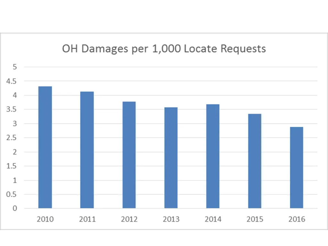
Task: Click the 2010 x-axis label
Action: coord(45,219)
